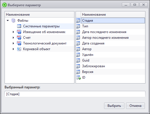Expand the Счет tree node
The width and height of the screenshot is (150, 114).
(13, 38)
